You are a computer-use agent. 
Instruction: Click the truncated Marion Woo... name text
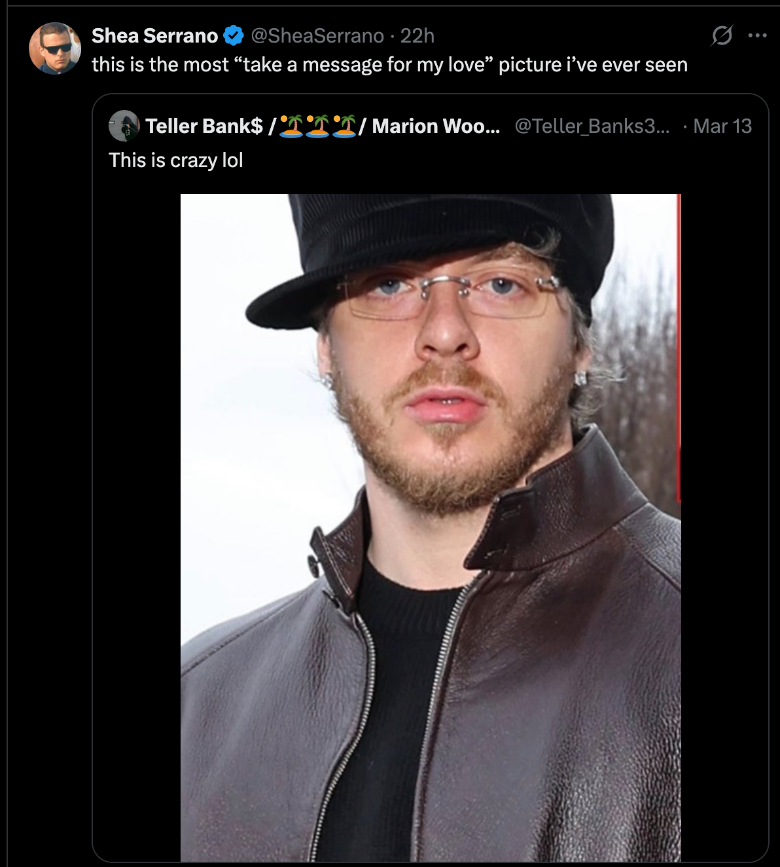[x=436, y=126]
